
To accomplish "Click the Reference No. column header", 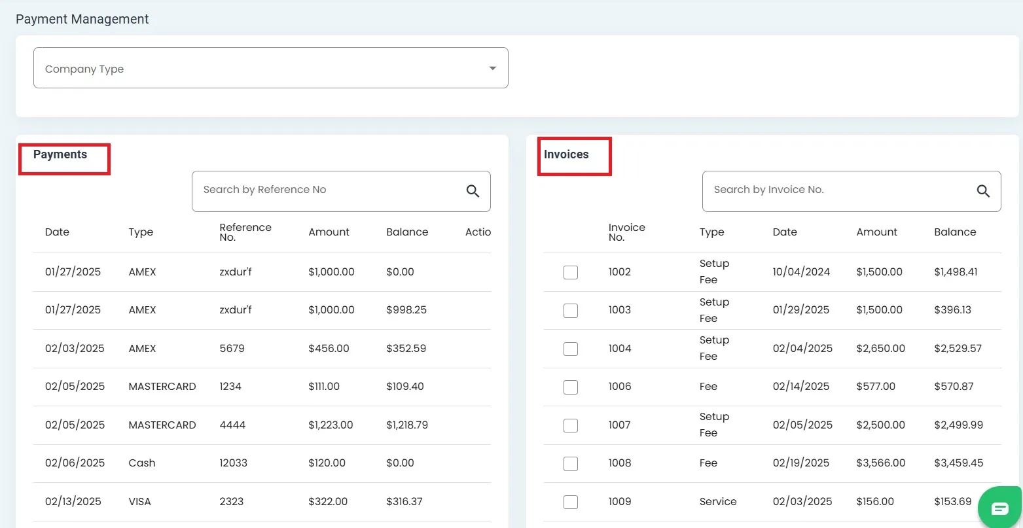I will (245, 232).
